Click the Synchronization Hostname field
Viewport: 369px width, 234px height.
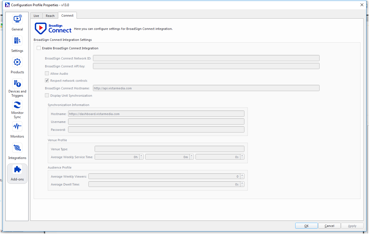(156, 114)
